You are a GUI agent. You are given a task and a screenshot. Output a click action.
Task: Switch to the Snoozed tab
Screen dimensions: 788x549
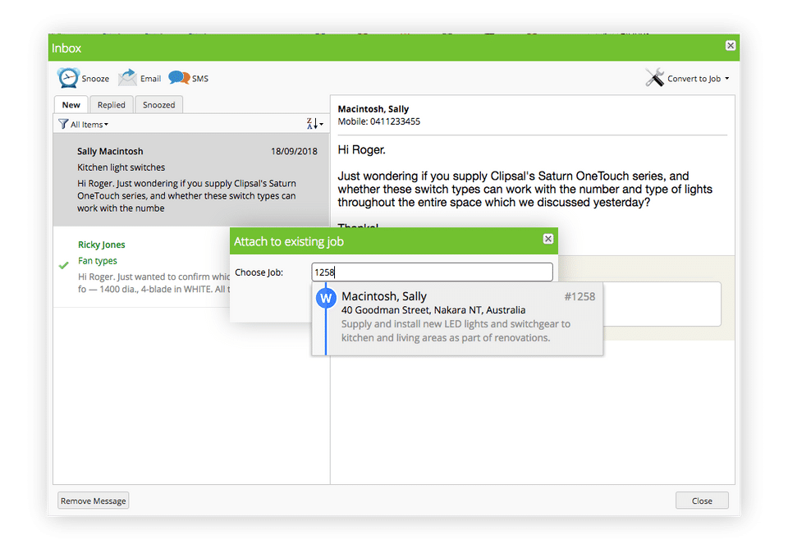point(158,104)
